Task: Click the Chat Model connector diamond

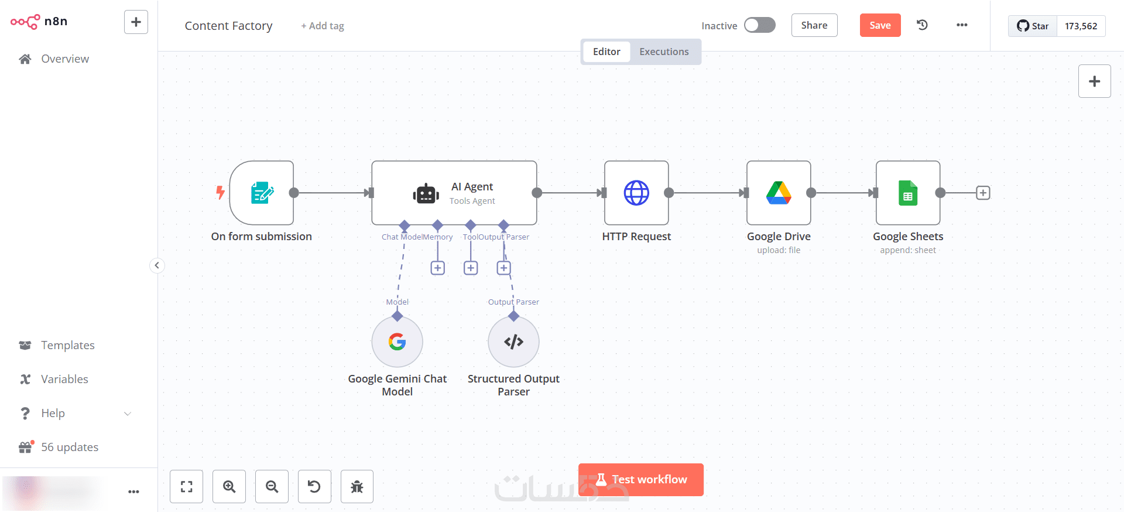Action: (x=405, y=225)
